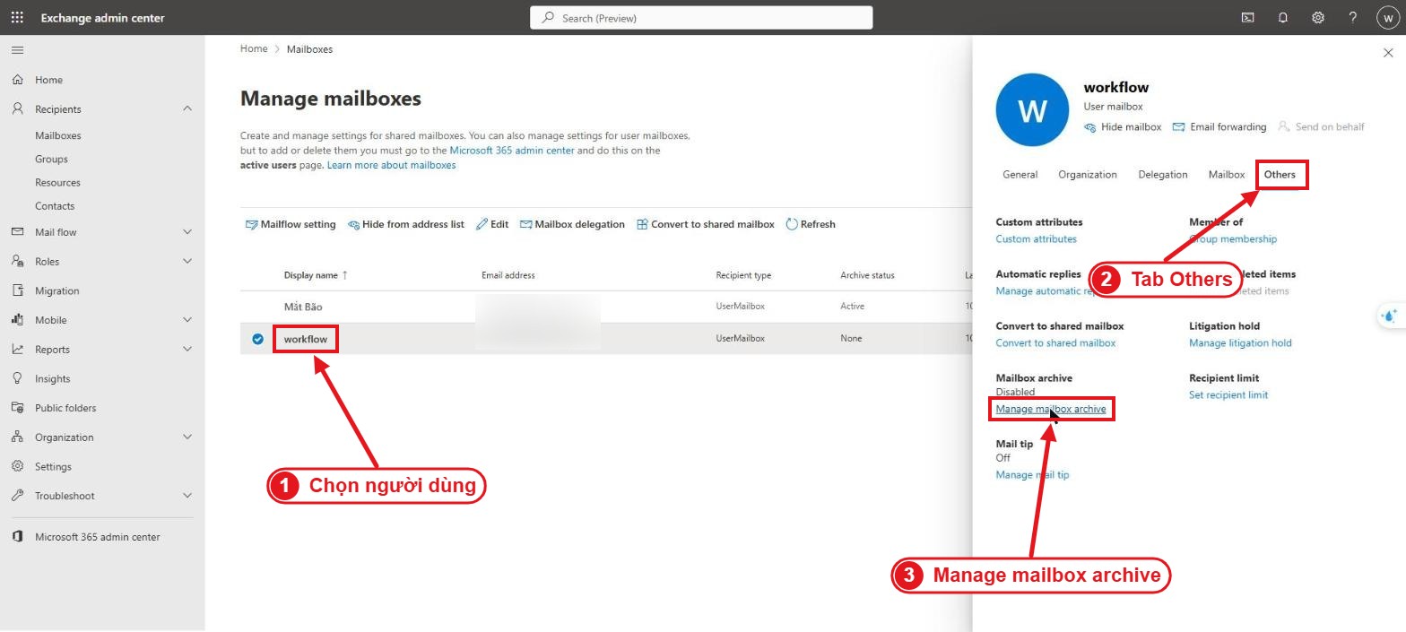The width and height of the screenshot is (1406, 632).
Task: Click the Set recipient limit link
Action: [1228, 395]
